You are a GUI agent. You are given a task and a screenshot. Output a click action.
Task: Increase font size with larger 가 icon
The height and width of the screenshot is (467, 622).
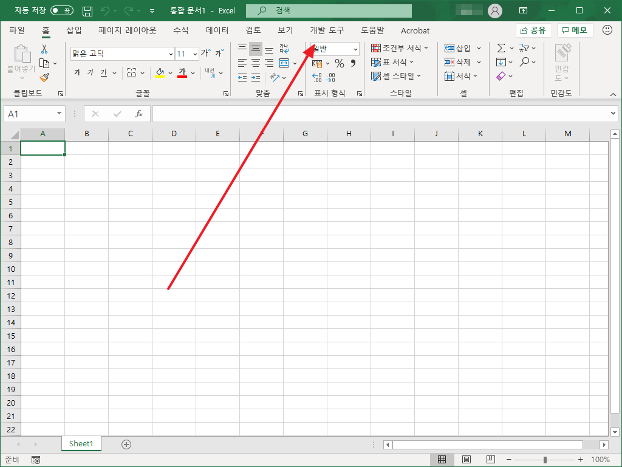pyautogui.click(x=206, y=53)
